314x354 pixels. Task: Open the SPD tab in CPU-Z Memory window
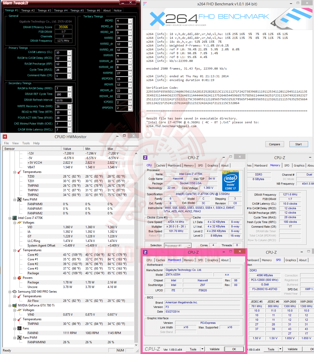tap(287, 165)
